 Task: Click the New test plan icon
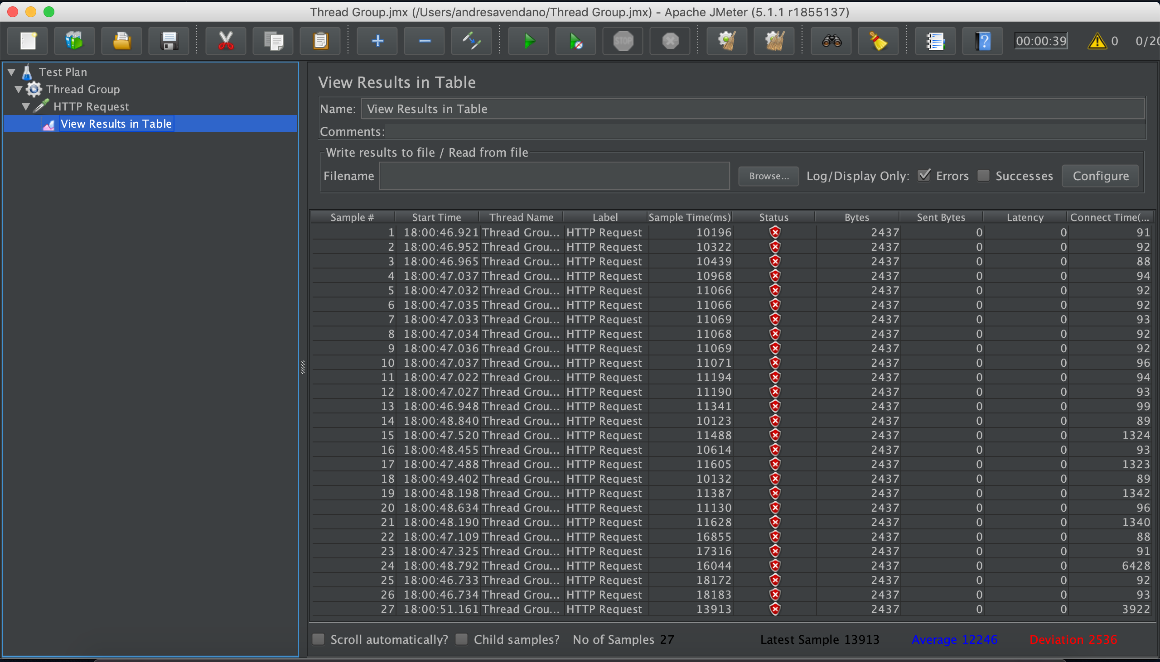point(28,41)
